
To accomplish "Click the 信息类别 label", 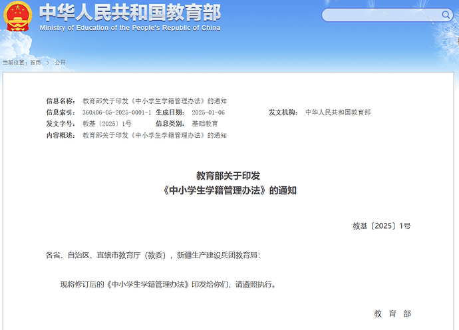I will pos(170,124).
